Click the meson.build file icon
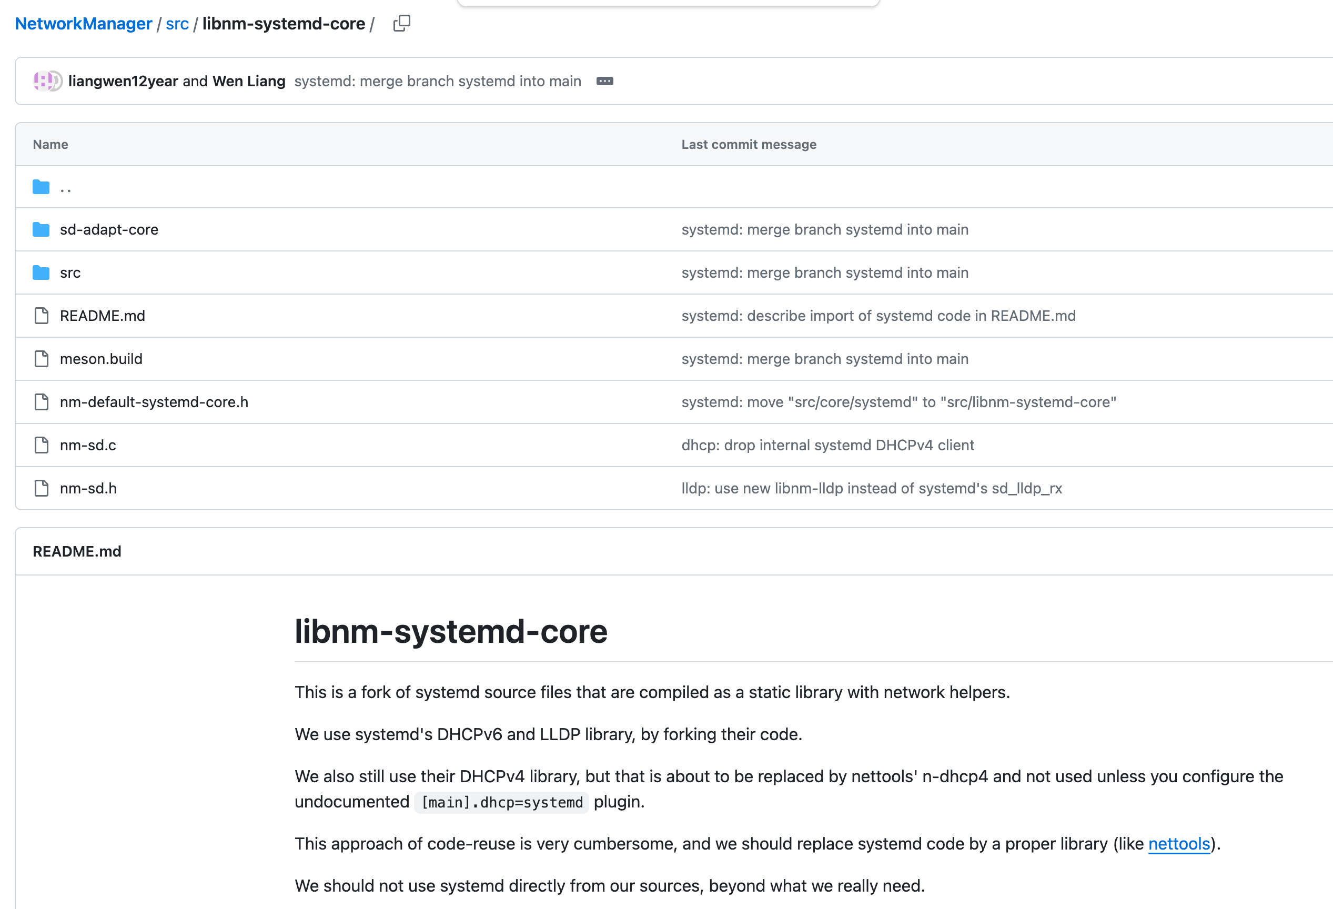This screenshot has width=1333, height=909. click(x=42, y=359)
